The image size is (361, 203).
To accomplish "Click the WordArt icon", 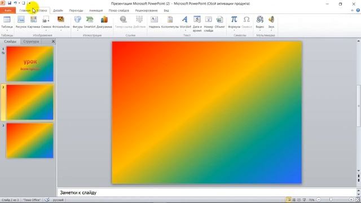I will click(x=185, y=20).
